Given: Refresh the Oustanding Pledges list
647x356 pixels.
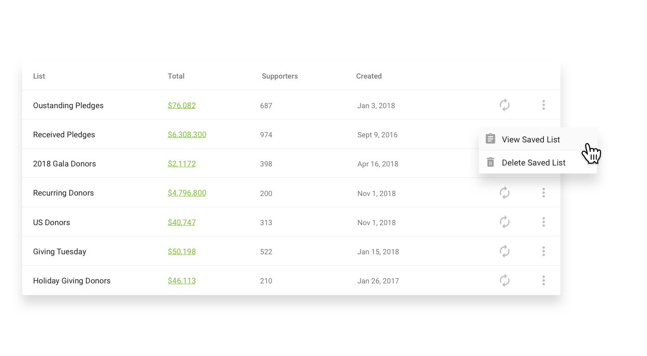Looking at the screenshot, I should [x=505, y=105].
